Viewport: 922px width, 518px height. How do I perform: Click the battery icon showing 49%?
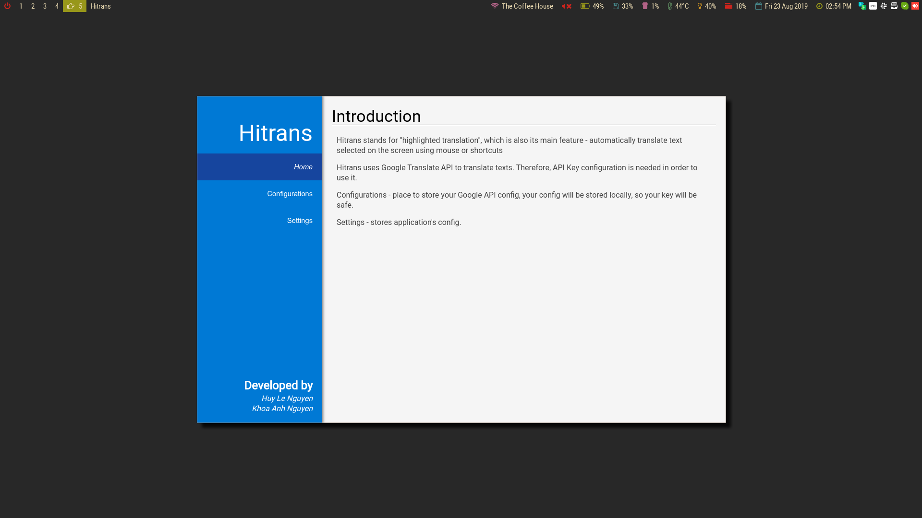(x=585, y=6)
